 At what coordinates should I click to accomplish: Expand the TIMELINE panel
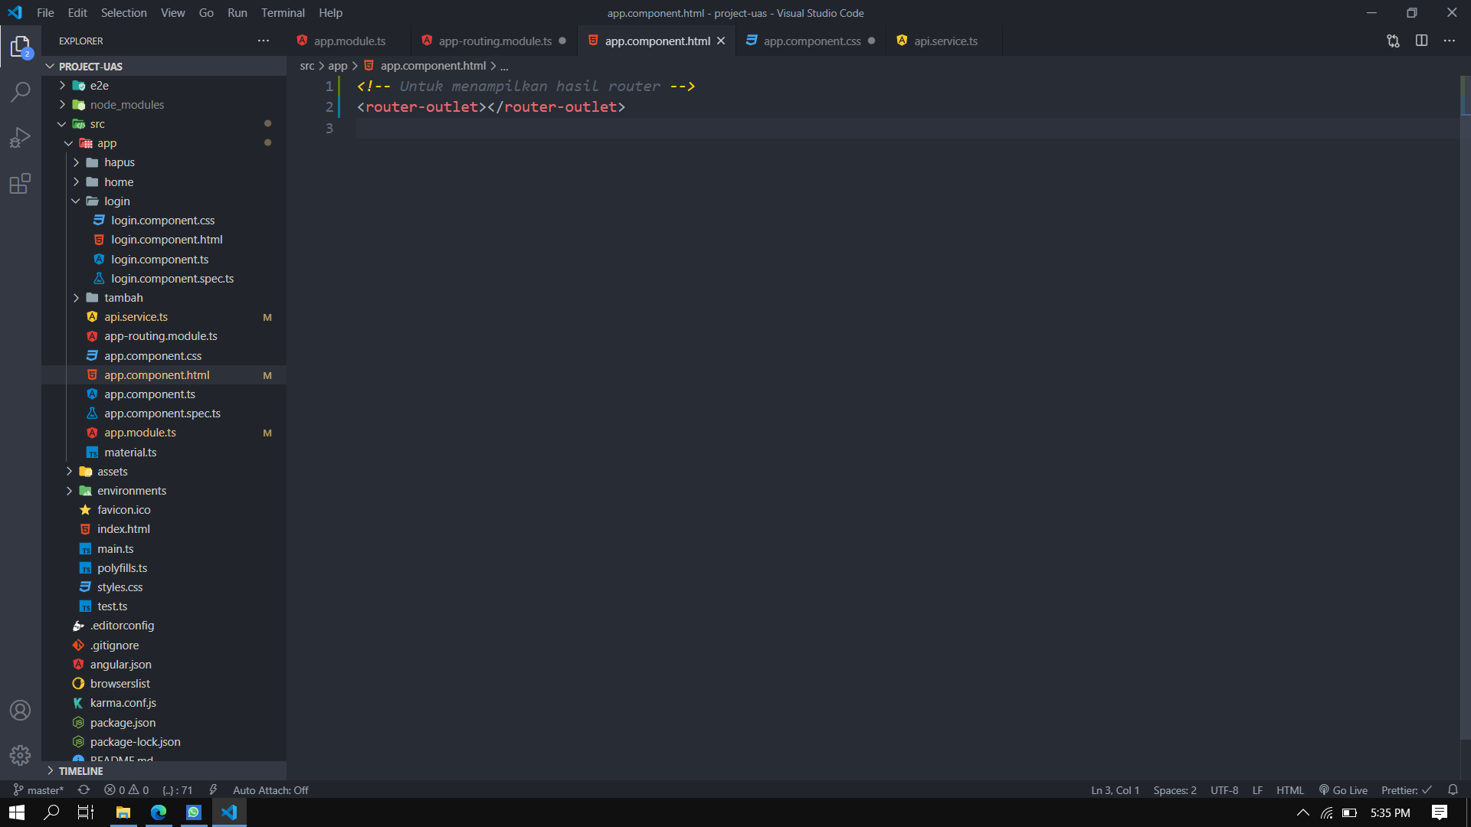click(164, 771)
